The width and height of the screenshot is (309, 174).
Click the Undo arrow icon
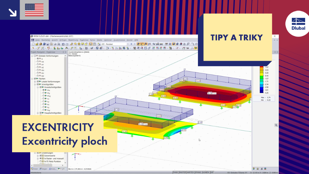(63, 44)
